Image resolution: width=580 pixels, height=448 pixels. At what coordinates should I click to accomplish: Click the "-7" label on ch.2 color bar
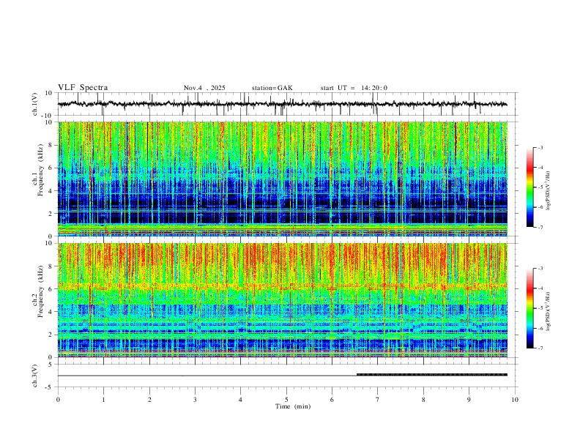point(540,348)
